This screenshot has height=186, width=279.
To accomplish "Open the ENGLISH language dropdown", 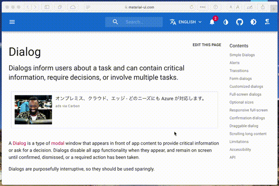I will pos(186,22).
